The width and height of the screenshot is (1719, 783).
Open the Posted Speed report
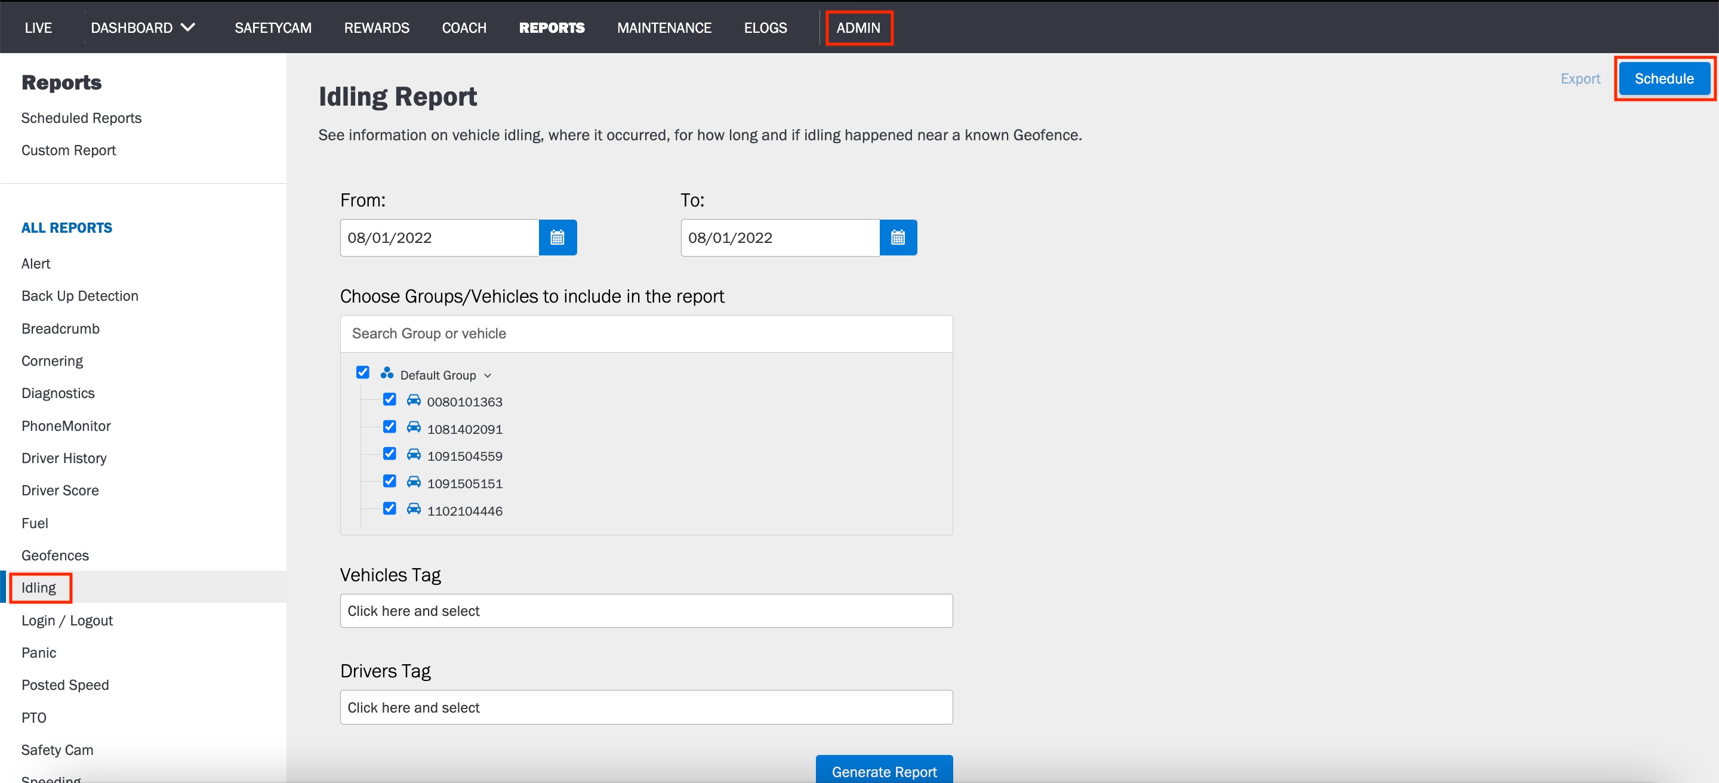point(64,685)
